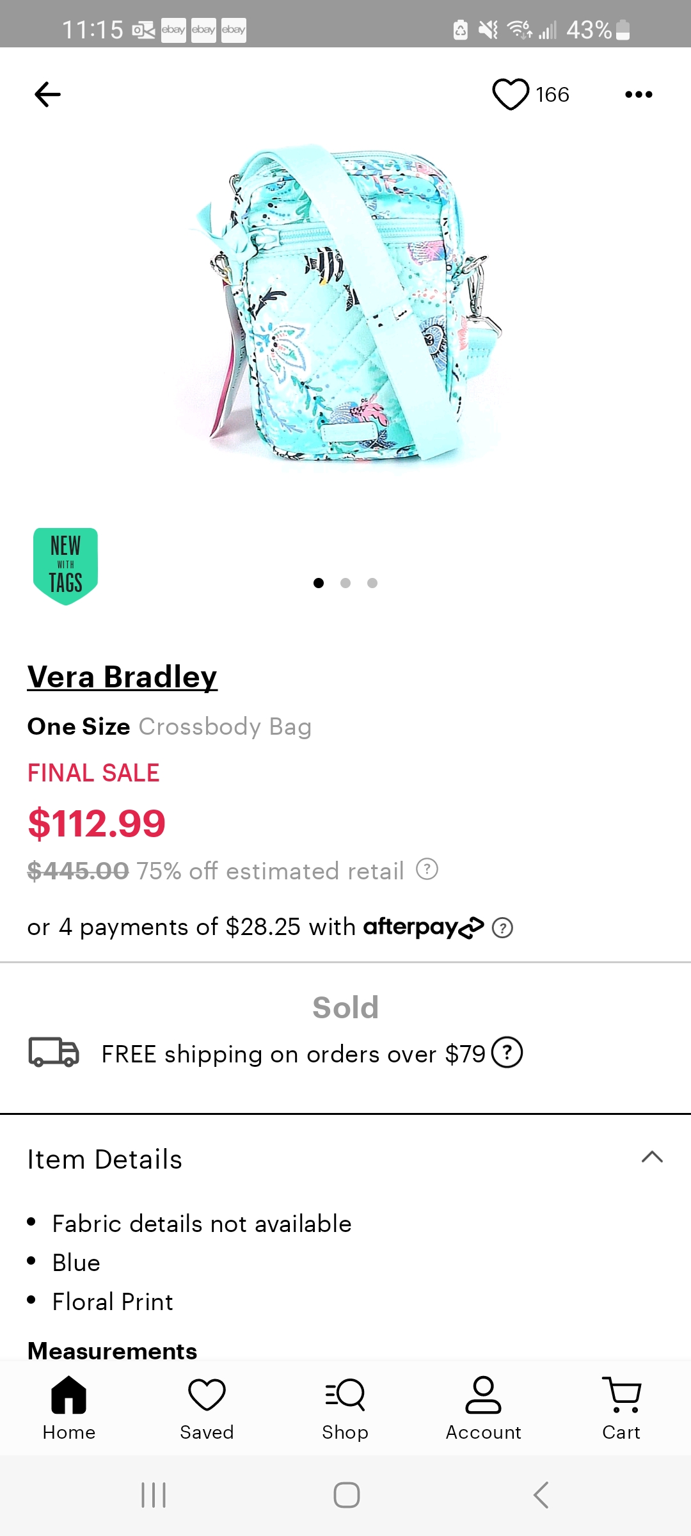The width and height of the screenshot is (691, 1536).
Task: Select the second image carousel dot
Action: coord(345,583)
